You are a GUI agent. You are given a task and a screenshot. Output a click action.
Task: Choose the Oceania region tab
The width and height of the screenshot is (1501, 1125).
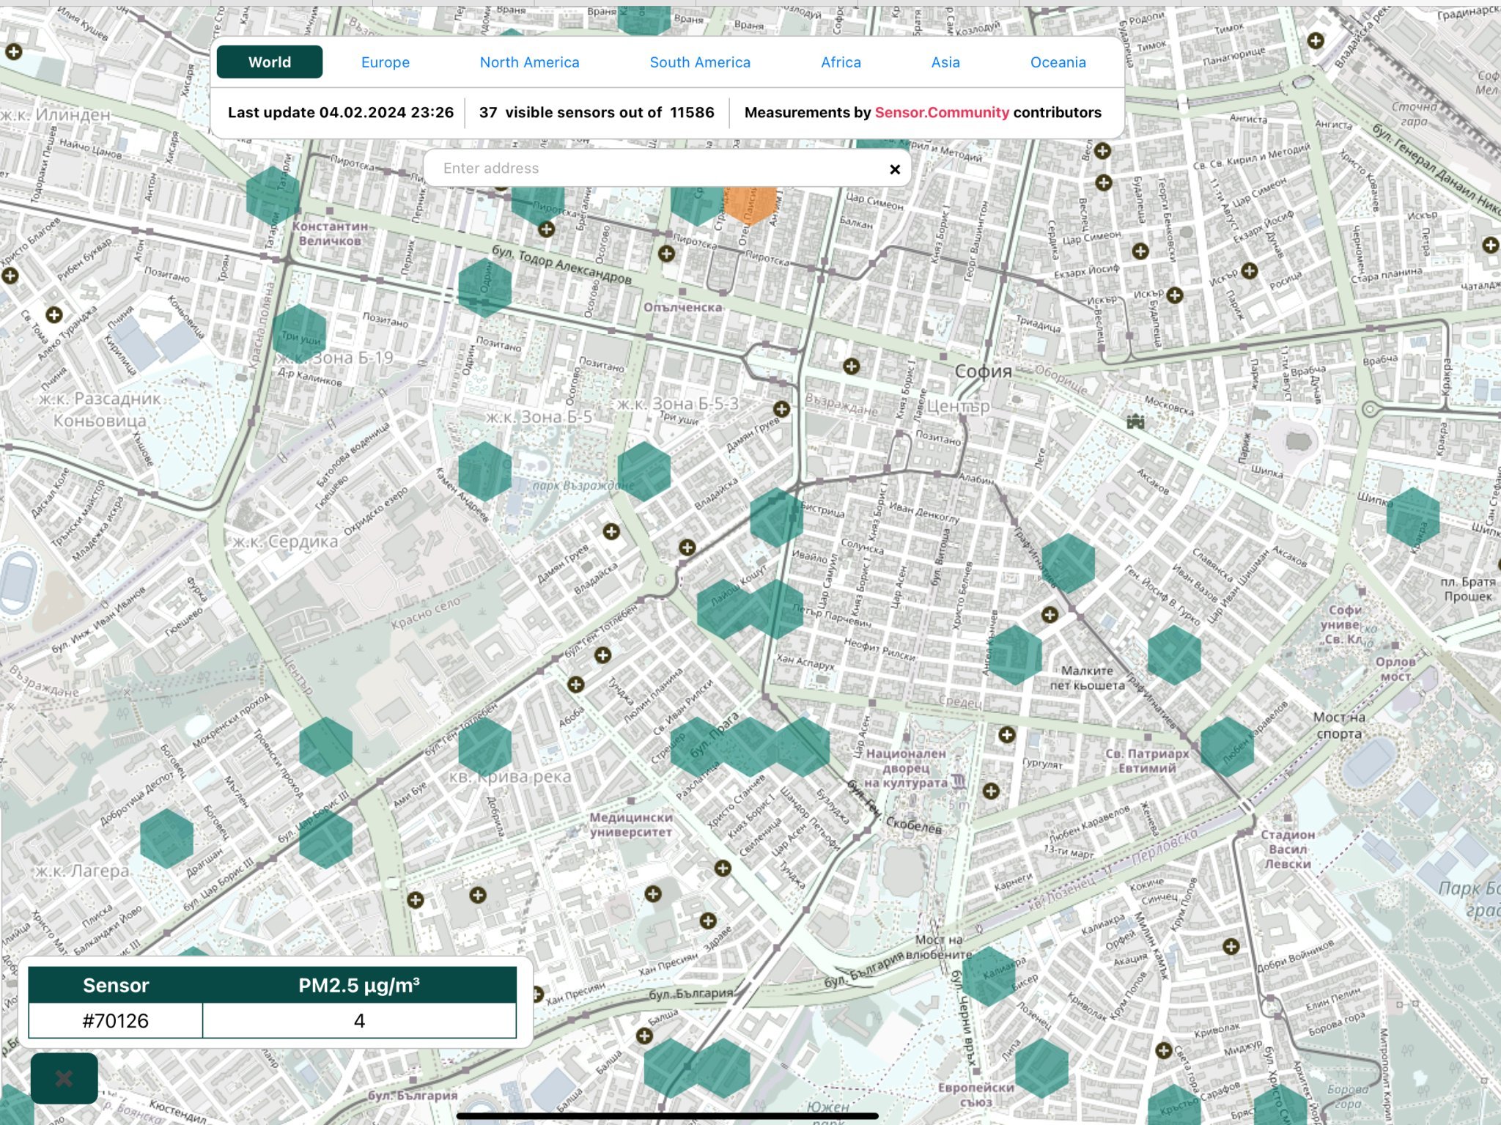pos(1058,62)
